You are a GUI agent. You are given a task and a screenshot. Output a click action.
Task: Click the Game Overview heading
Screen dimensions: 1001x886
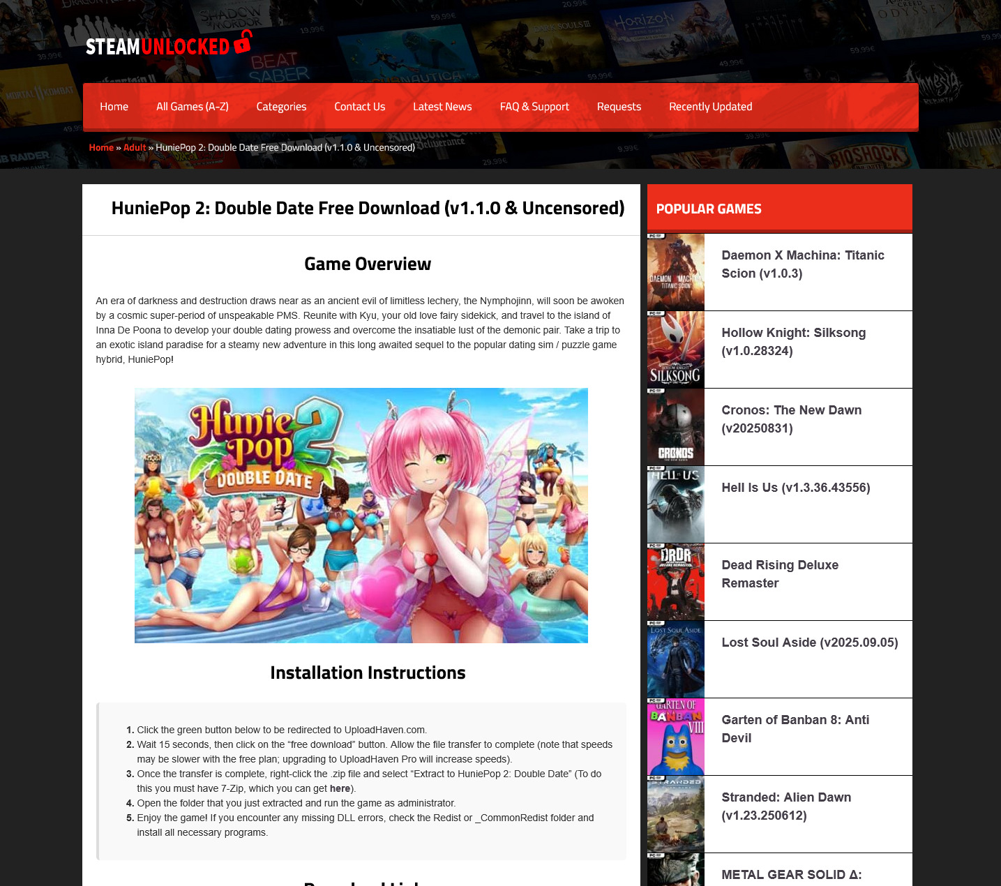[x=368, y=264]
